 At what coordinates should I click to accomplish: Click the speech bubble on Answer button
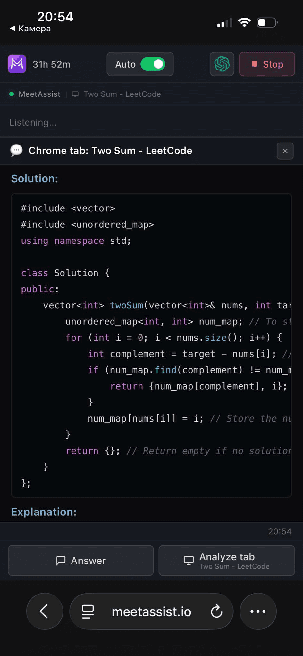tap(61, 561)
